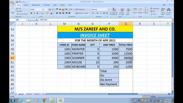The height and width of the screenshot is (103, 183).
Task: Switch to the Insert ribbon tab
Action: click(x=26, y=5)
